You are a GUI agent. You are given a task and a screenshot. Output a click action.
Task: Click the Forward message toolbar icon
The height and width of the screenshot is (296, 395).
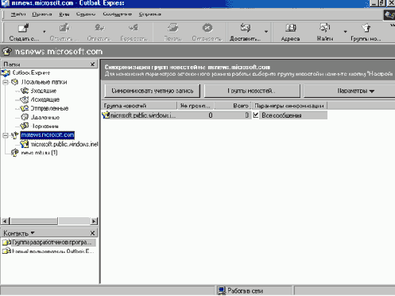[134, 28]
